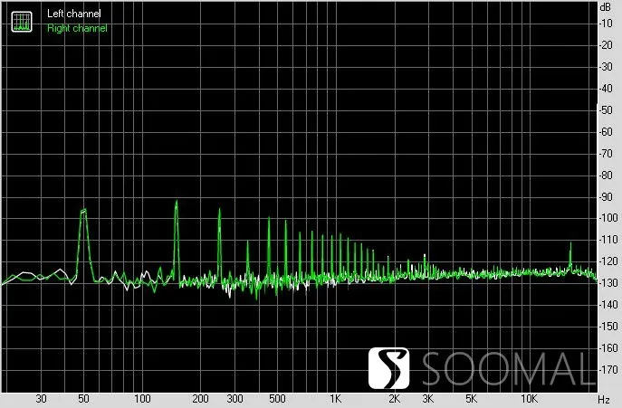Click the "-130" dB axis value

tap(608, 283)
